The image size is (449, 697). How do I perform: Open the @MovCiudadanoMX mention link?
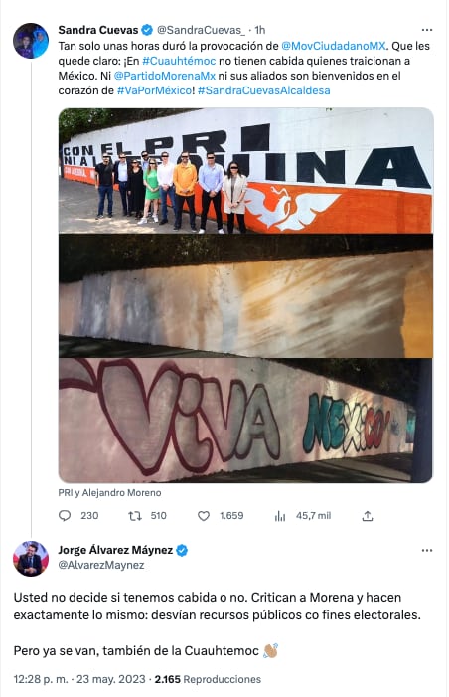pyautogui.click(x=334, y=46)
